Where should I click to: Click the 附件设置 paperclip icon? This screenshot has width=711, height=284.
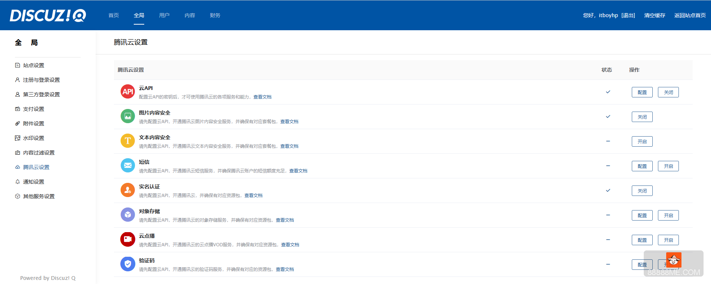18,124
